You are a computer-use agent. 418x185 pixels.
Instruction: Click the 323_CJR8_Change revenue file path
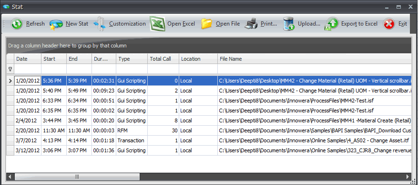tap(315, 150)
